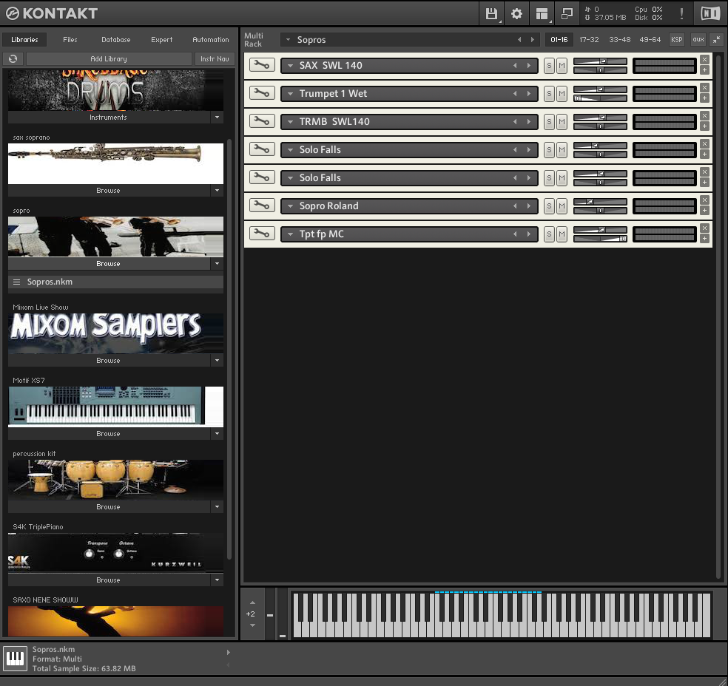The image size is (728, 686).
Task: Remove Tpt fp MC instrument with X
Action: tap(704, 228)
